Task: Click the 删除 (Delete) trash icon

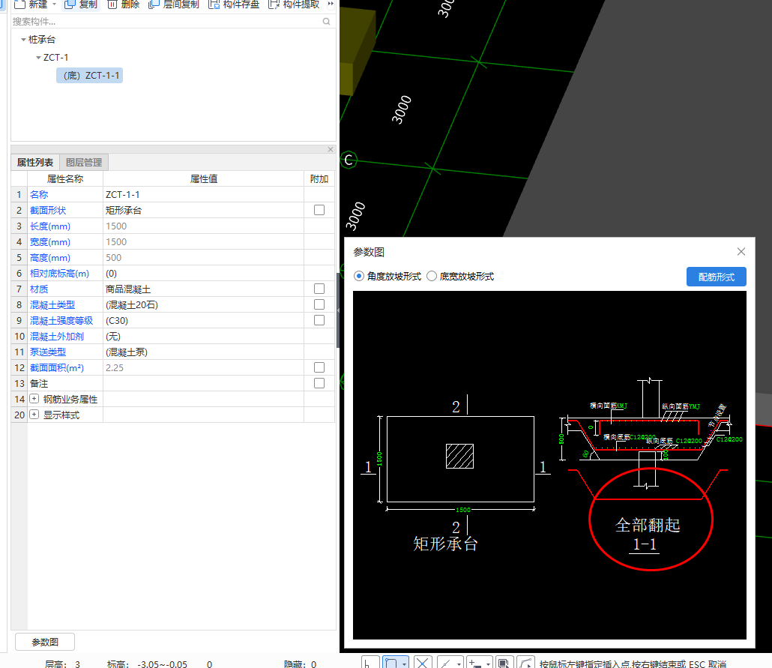Action: (112, 4)
